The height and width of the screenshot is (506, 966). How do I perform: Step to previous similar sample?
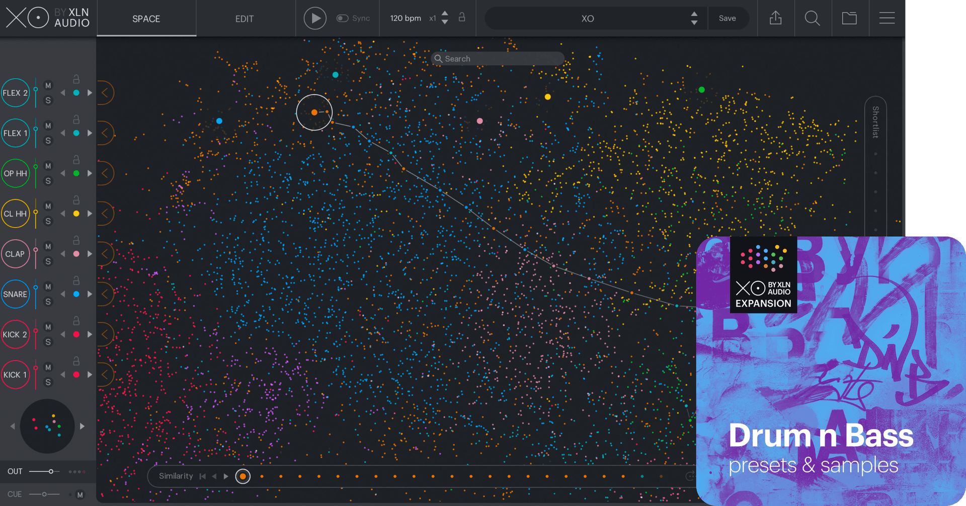(214, 476)
